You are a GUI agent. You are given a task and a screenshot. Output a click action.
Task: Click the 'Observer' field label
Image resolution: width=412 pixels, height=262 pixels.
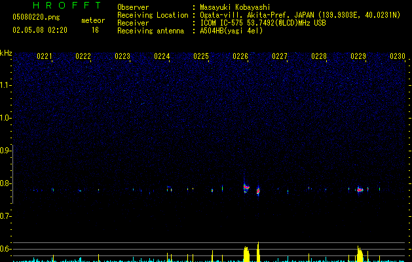(x=133, y=7)
